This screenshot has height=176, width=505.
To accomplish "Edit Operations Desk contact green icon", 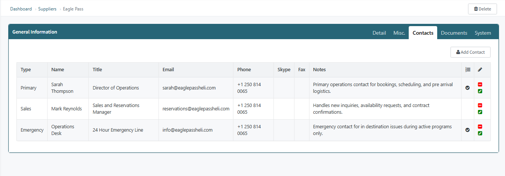I will click(x=480, y=133).
